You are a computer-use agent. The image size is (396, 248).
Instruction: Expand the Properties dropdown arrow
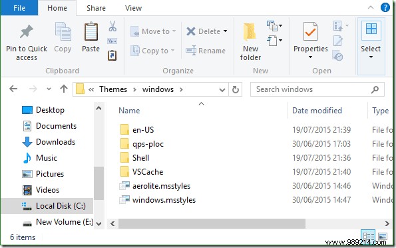[310, 57]
